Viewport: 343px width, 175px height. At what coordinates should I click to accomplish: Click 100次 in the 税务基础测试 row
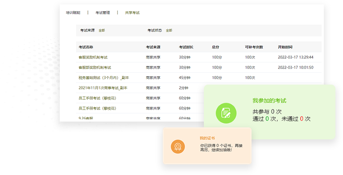(250, 77)
